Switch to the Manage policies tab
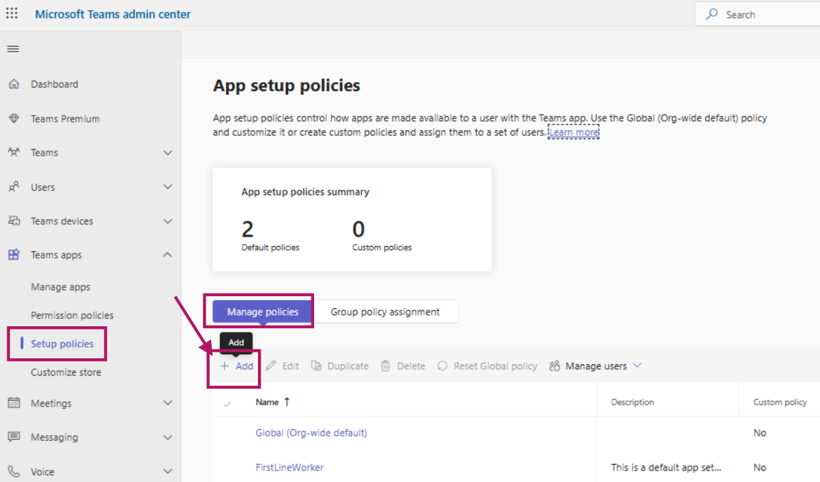This screenshot has width=820, height=482. tap(263, 312)
